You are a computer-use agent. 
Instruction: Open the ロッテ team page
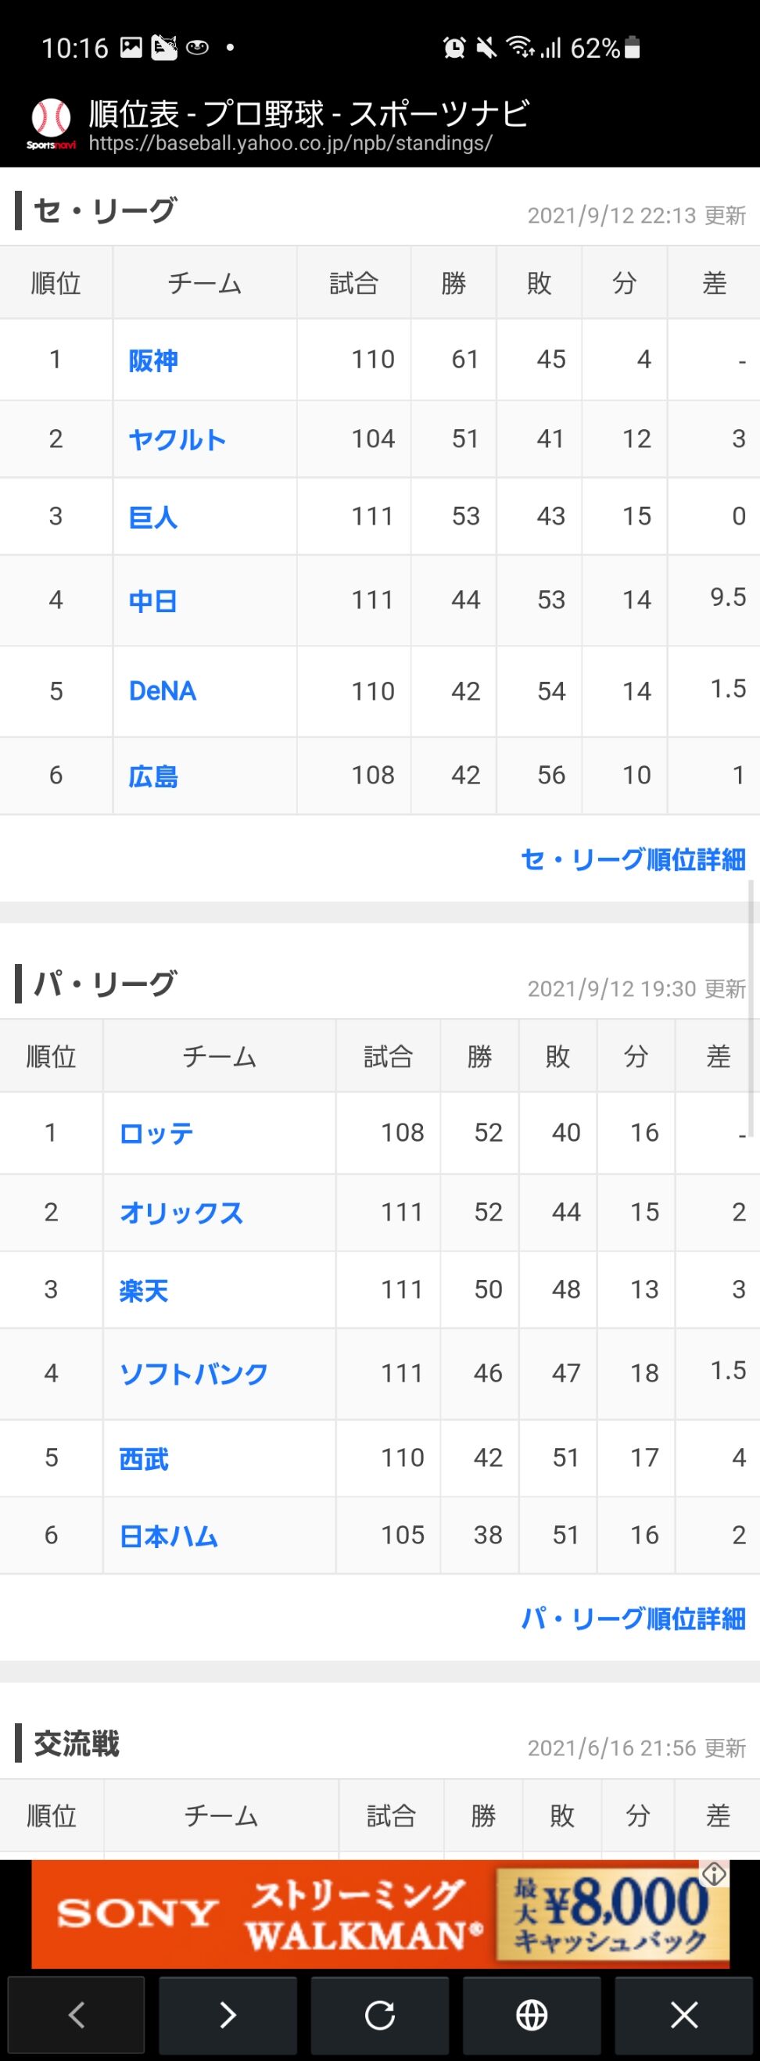(156, 1133)
